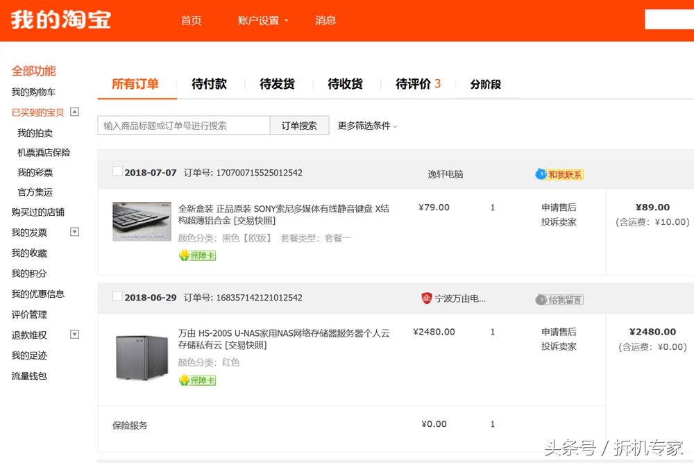The height and width of the screenshot is (463, 694).
Task: Open 机票酒店保险 in sidebar
Action: (44, 152)
